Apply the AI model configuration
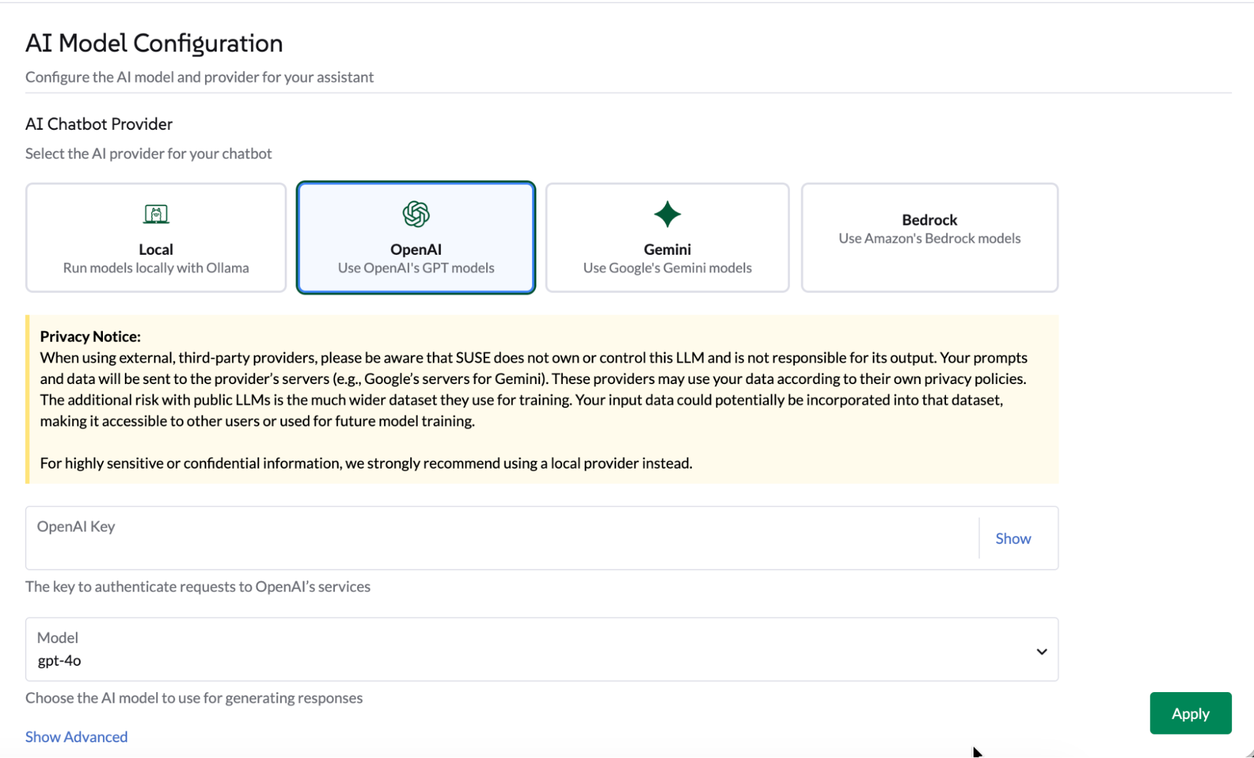1254x758 pixels. coord(1190,713)
